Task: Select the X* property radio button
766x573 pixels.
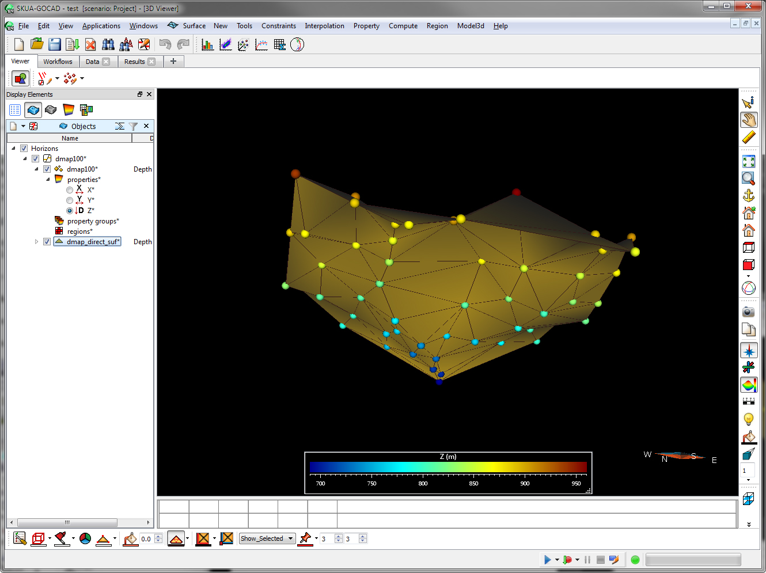Action: click(x=70, y=189)
